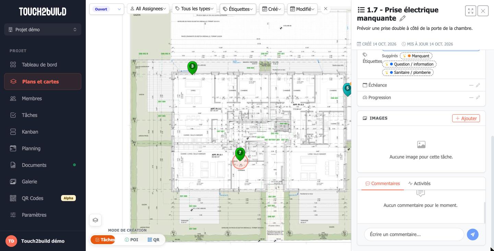The width and height of the screenshot is (494, 251).
Task: Open the map layers button
Action: click(95, 220)
